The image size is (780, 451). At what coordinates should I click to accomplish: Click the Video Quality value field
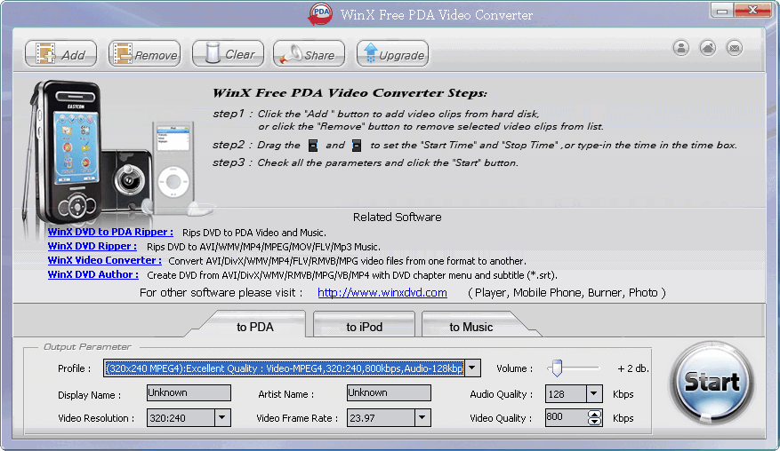(566, 418)
